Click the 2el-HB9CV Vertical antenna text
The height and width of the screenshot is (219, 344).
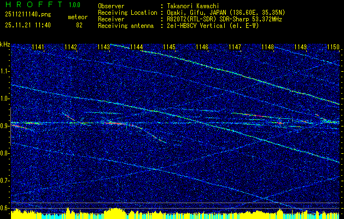pyautogui.click(x=213, y=26)
